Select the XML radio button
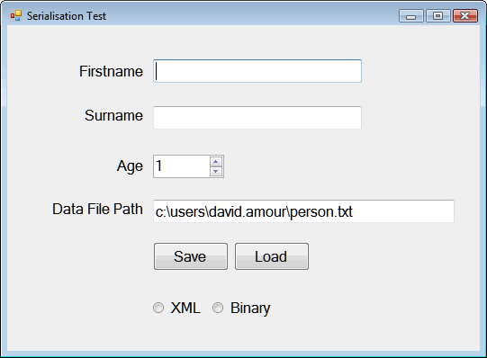Screen dimensions: 487x358 point(158,308)
